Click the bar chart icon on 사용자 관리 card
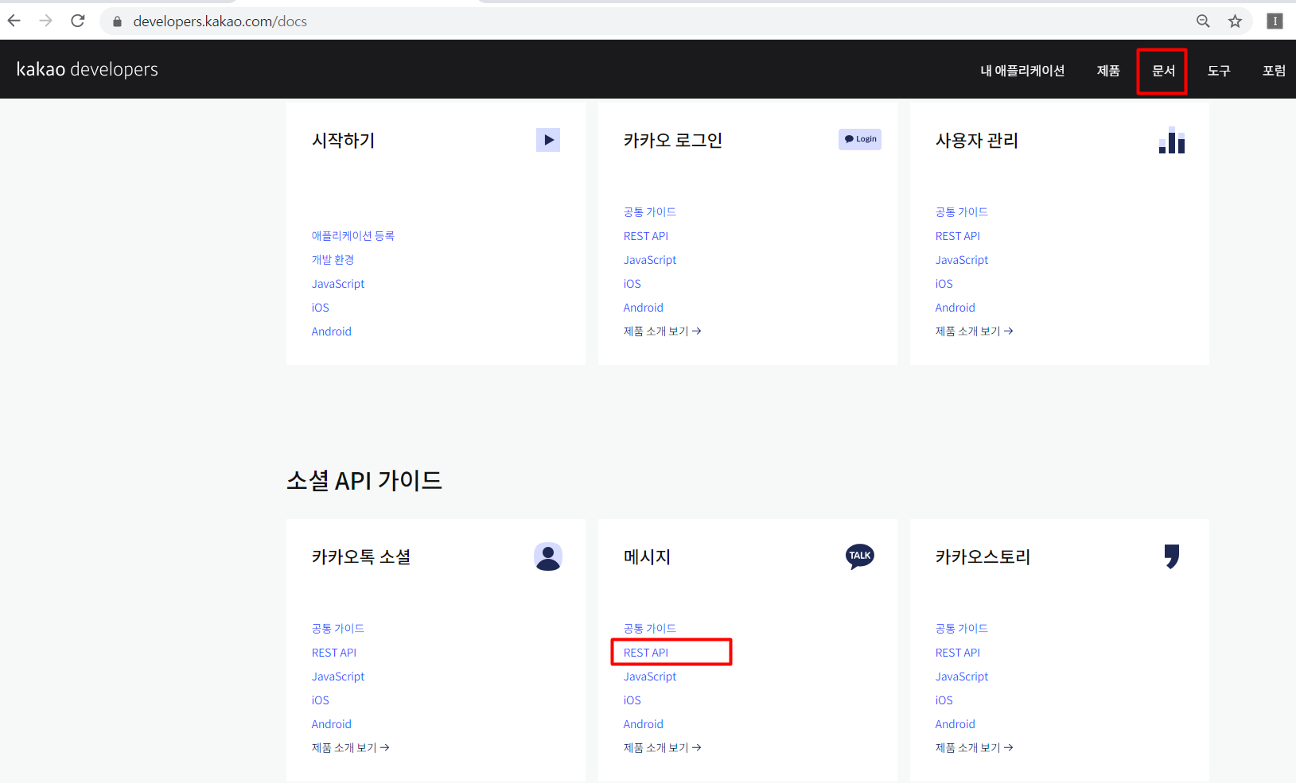The height and width of the screenshot is (783, 1296). coord(1172,140)
